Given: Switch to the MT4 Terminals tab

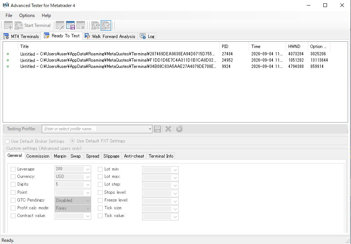Looking at the screenshot, I should (x=21, y=36).
